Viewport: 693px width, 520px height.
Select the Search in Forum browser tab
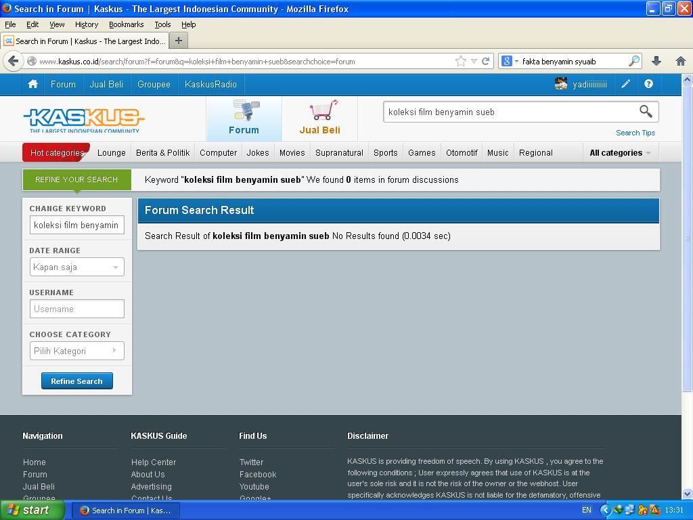click(x=85, y=41)
